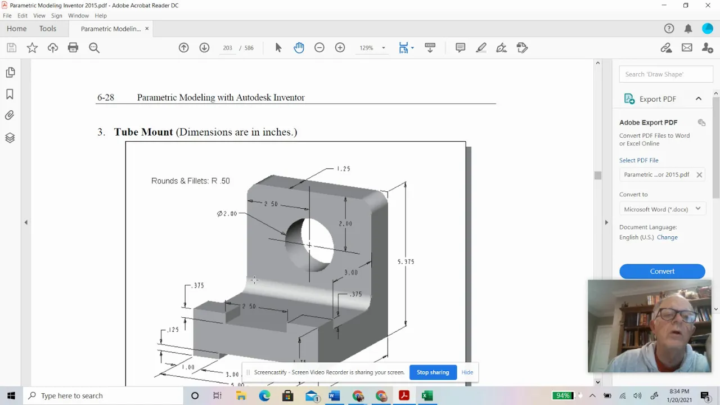Open the Help menu
The image size is (720, 405).
[101, 16]
